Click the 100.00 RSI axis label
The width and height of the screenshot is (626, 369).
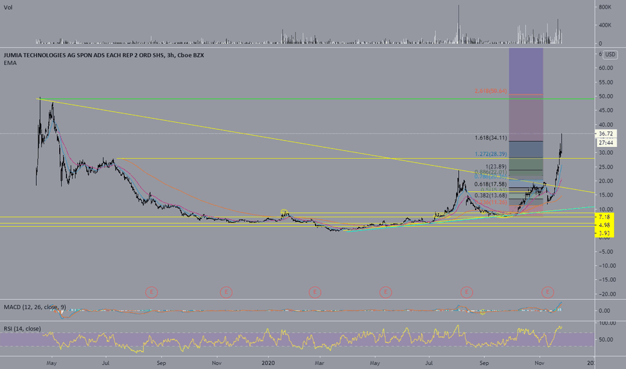(x=607, y=323)
